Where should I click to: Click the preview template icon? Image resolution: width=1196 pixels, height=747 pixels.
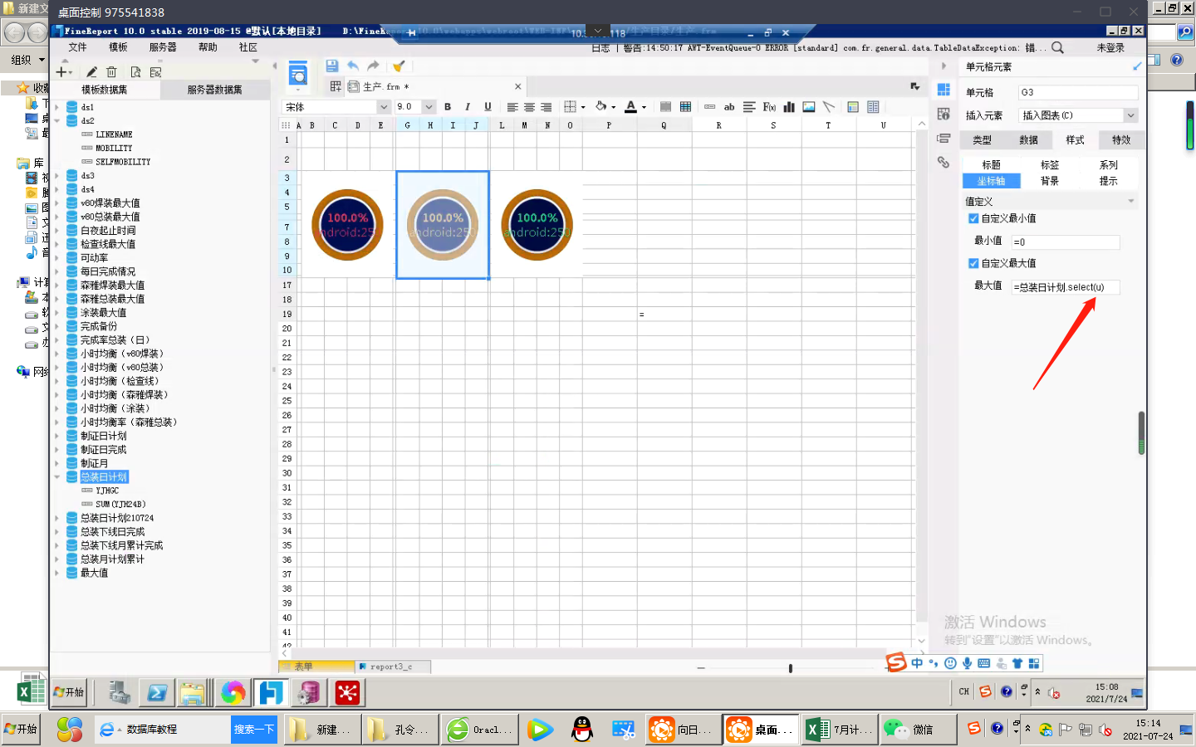[298, 75]
